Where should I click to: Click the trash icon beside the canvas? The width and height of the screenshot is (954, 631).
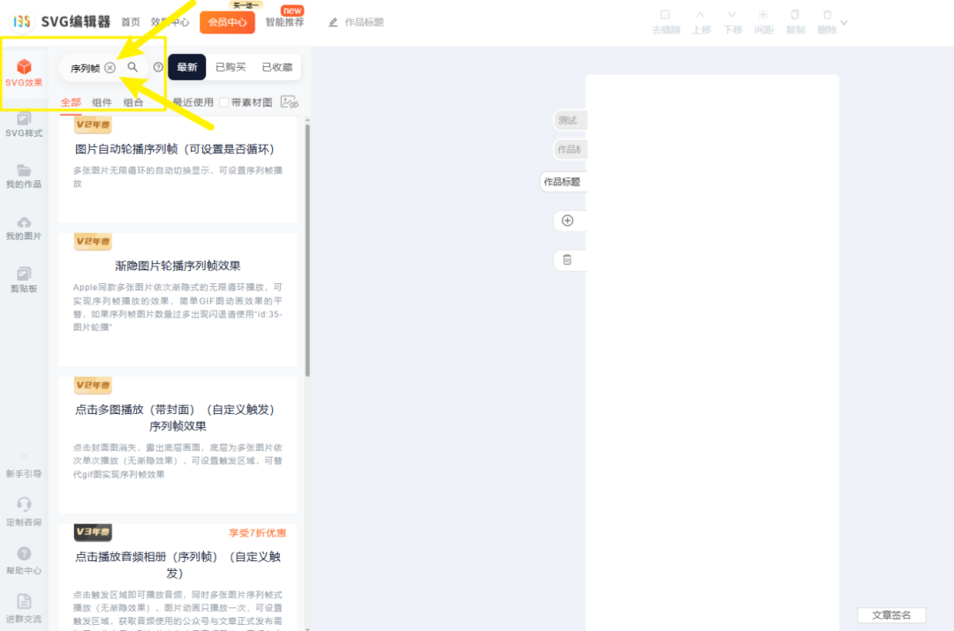click(567, 259)
